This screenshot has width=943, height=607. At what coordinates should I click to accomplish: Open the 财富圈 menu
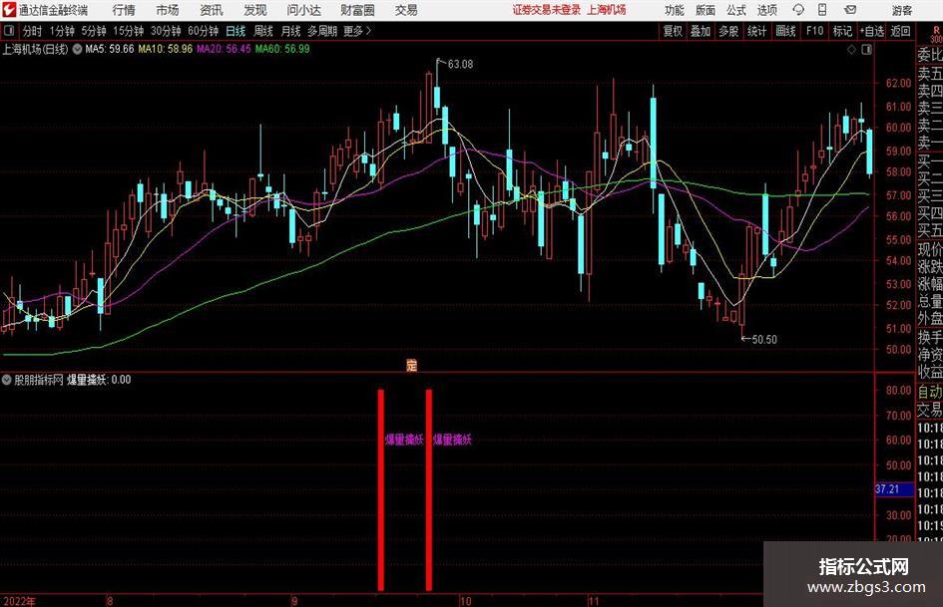tap(357, 10)
